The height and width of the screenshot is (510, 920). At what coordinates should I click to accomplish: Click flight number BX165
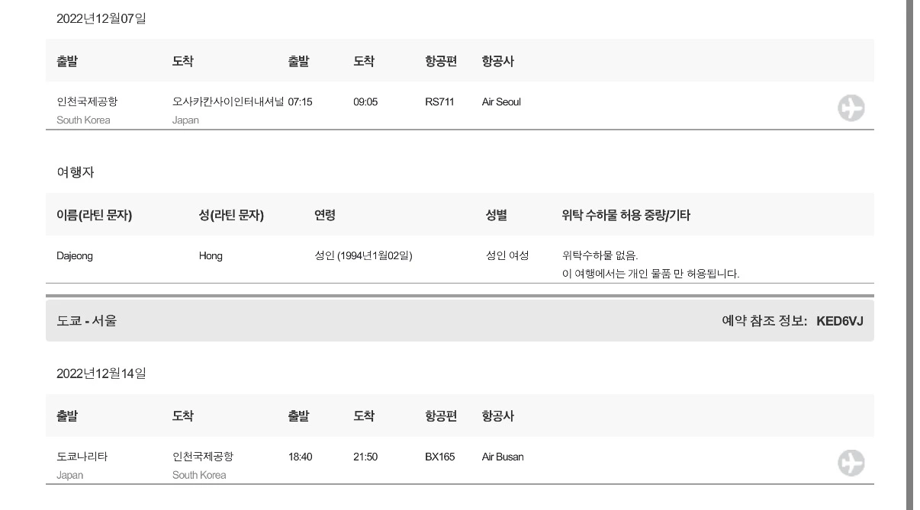tap(439, 457)
